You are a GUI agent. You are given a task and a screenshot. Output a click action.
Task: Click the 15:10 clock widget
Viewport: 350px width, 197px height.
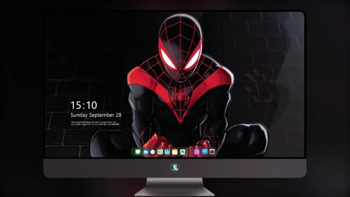[84, 105]
